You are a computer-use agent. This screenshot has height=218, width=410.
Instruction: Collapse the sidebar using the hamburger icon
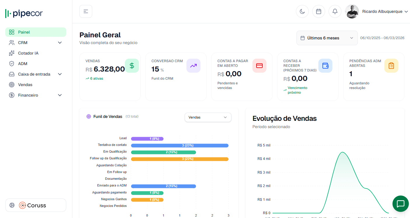click(x=86, y=11)
